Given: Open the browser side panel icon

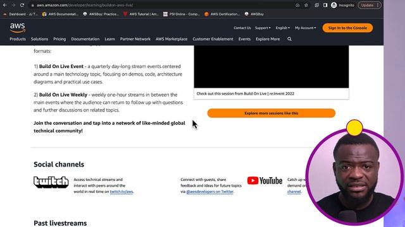Looking at the screenshot, I should point(325,5).
